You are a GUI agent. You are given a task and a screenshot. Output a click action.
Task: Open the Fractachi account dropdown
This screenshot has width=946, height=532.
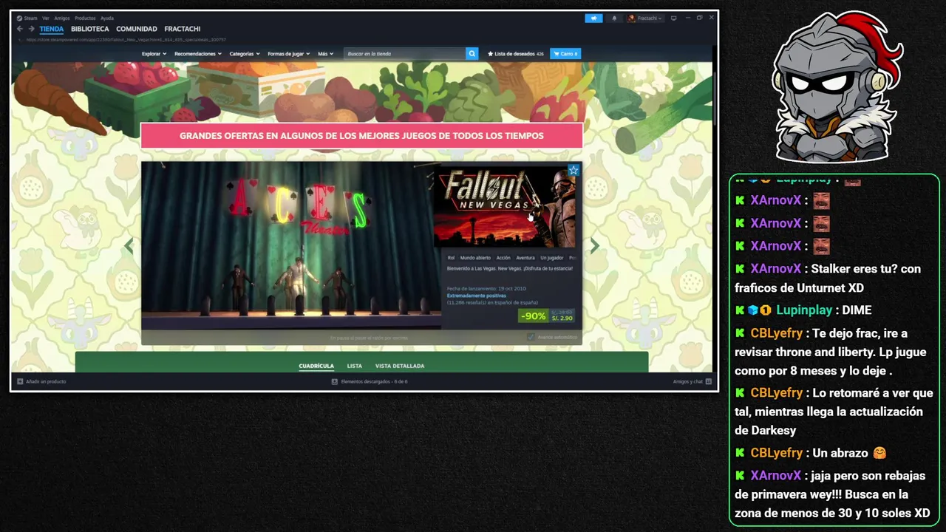(645, 18)
